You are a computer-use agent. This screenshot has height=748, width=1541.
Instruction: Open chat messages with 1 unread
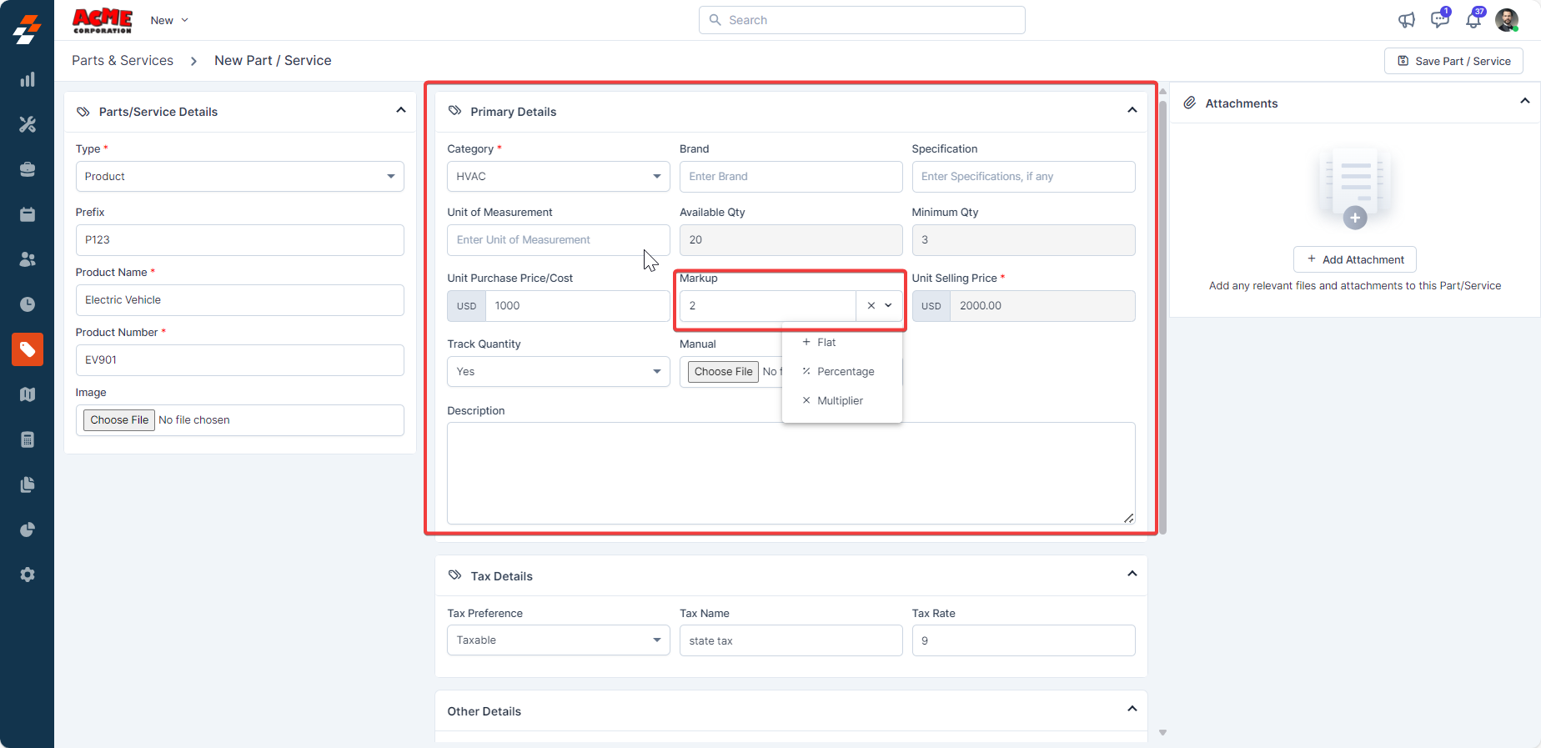[1439, 20]
